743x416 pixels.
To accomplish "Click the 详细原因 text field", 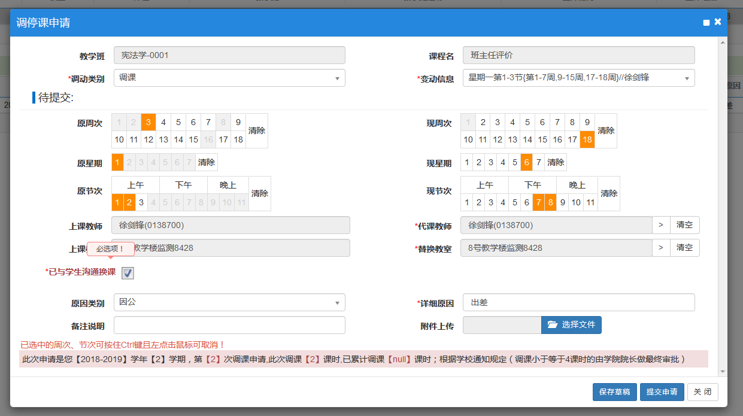I will pyautogui.click(x=578, y=302).
